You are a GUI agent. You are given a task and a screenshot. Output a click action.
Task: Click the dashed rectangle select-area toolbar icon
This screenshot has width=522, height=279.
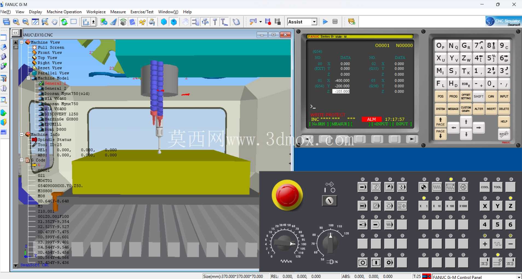pyautogui.click(x=74, y=22)
